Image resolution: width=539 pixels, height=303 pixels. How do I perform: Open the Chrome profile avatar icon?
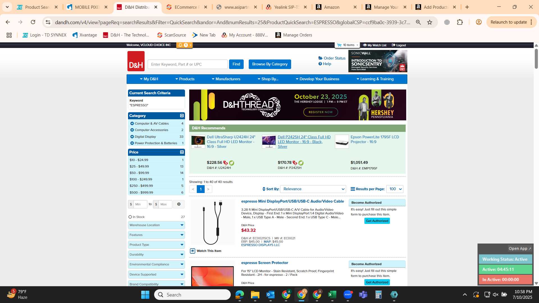(479, 22)
